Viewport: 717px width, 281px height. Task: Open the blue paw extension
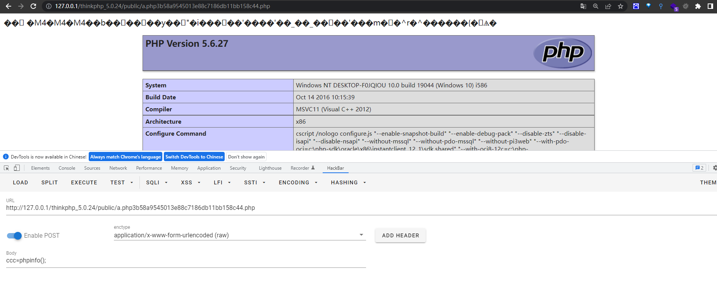click(636, 6)
